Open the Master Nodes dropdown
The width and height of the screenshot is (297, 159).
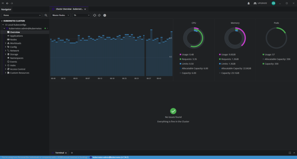click(x=61, y=15)
